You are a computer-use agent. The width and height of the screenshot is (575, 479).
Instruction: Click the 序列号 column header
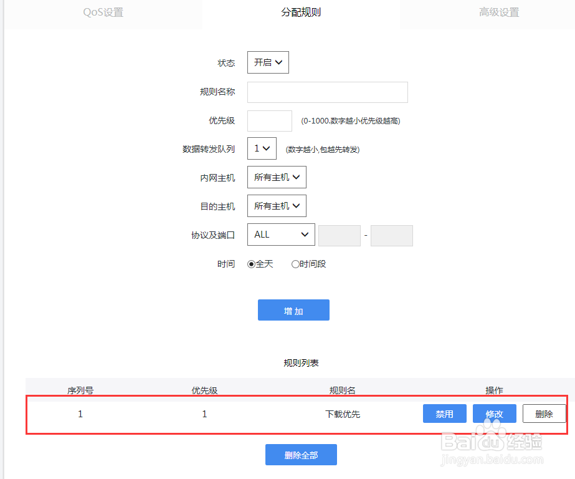80,390
